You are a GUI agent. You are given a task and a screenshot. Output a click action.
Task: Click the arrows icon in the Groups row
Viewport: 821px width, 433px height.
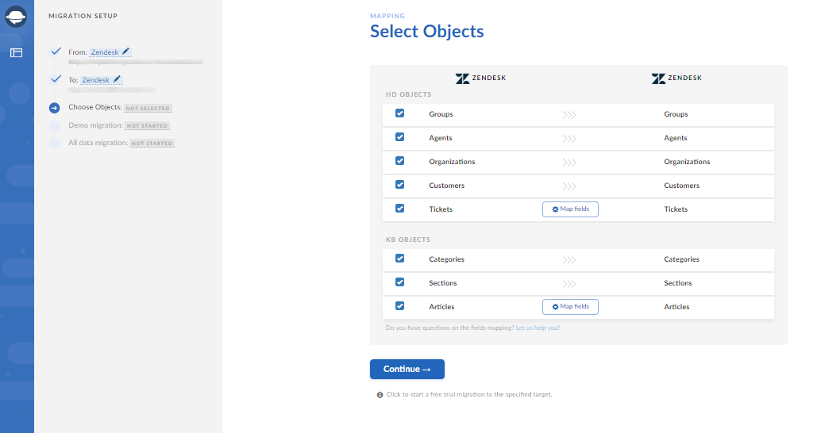(x=569, y=115)
